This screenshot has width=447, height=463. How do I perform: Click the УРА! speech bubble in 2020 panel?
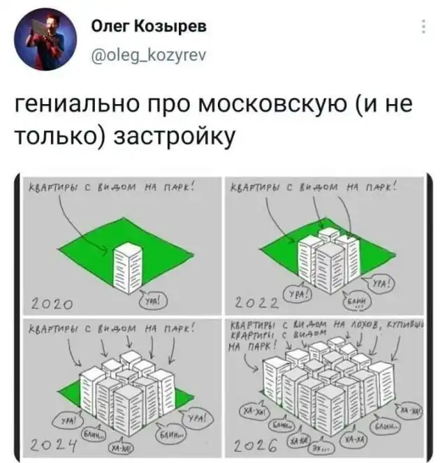pyautogui.click(x=153, y=301)
